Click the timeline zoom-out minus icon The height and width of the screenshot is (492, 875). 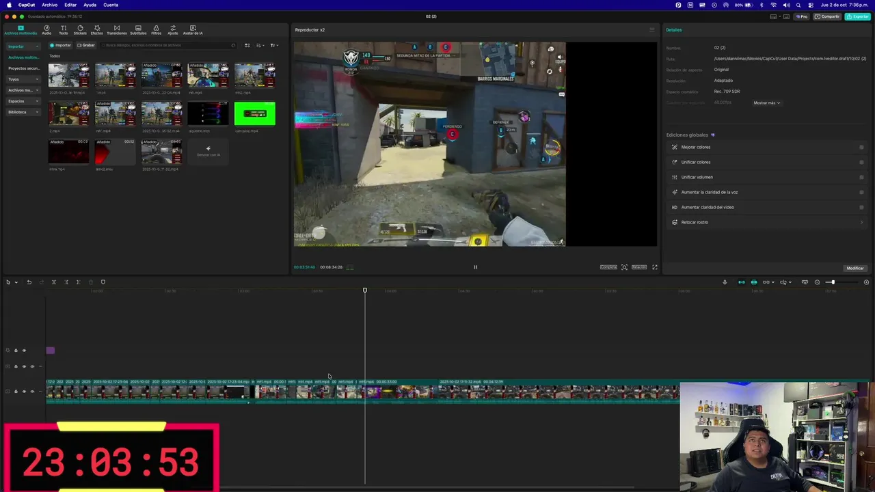817,282
